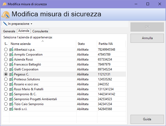
Task: Click Partita IVA value 11212131
Action: [x=104, y=74]
